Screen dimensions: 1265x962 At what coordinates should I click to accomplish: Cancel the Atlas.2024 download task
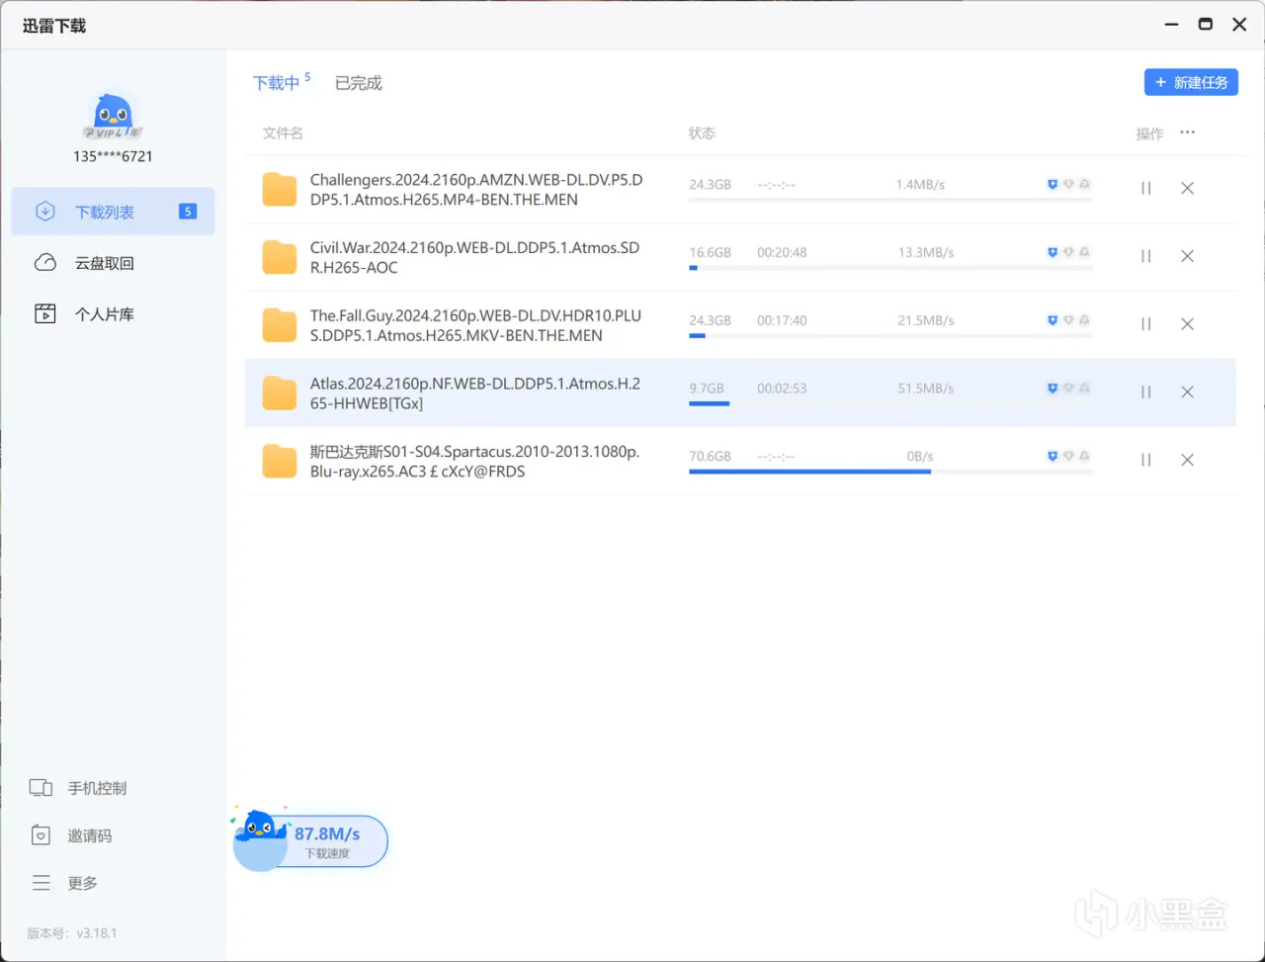tap(1188, 392)
